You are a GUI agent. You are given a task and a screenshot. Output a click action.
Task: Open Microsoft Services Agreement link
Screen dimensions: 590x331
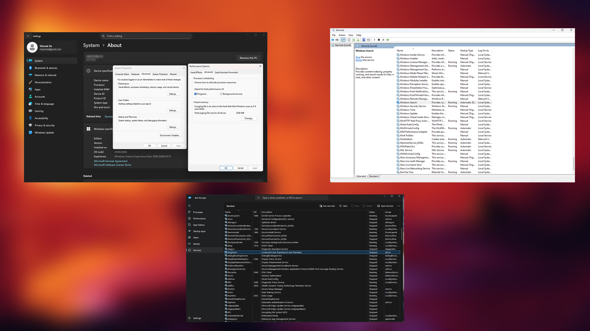pyautogui.click(x=111, y=161)
